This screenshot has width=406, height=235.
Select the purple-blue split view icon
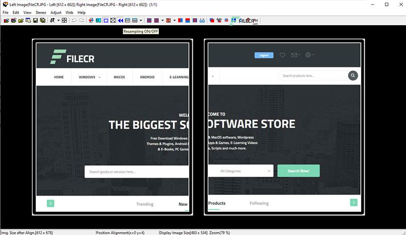click(195, 20)
